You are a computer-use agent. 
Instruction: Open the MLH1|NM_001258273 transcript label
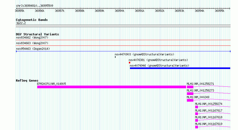point(200,90)
